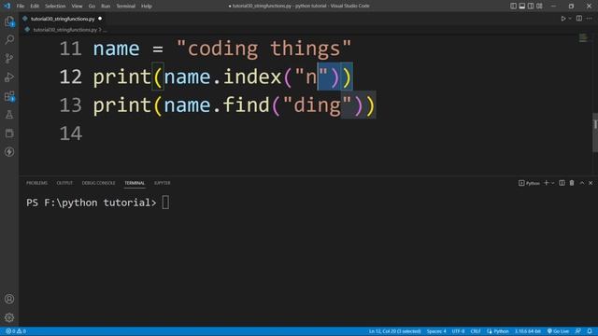This screenshot has width=598, height=336.
Task: Switch to the Output panel tab
Action: click(x=64, y=183)
